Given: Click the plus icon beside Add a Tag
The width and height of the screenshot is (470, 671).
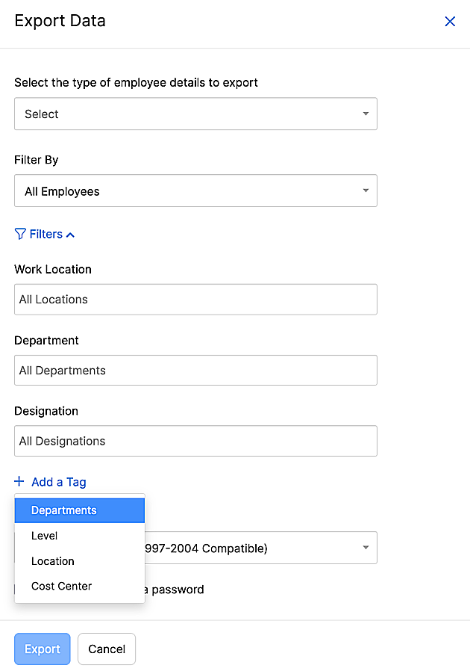Looking at the screenshot, I should [x=19, y=482].
